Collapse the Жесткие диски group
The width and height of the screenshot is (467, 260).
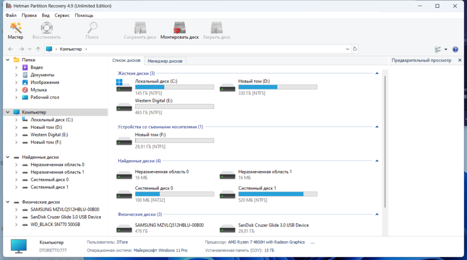(377, 73)
